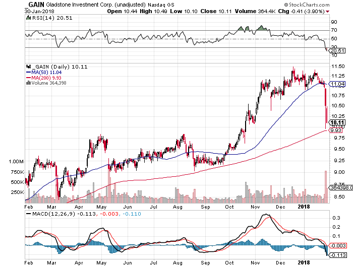Click the Chg -0.41 (-3.90%) value

(302, 11)
